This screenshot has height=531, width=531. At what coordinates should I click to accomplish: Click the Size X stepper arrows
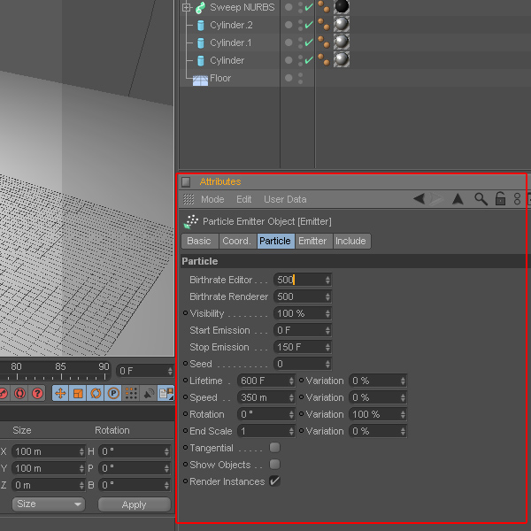click(81, 451)
